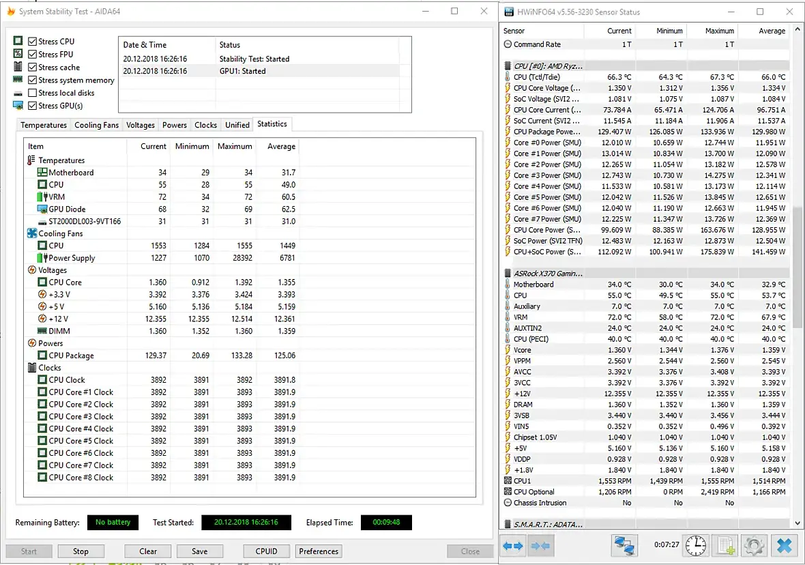The width and height of the screenshot is (805, 565).
Task: Click the Clear button
Action: [148, 551]
